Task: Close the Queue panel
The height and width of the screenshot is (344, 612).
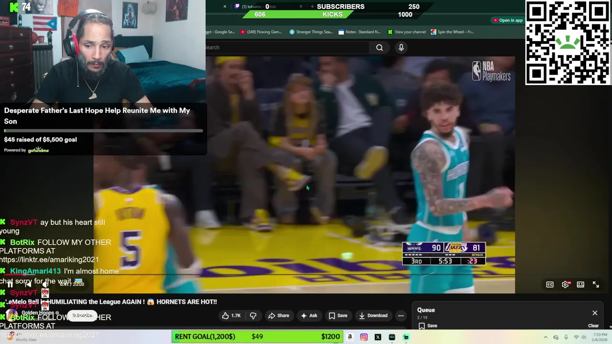Action: [595, 313]
